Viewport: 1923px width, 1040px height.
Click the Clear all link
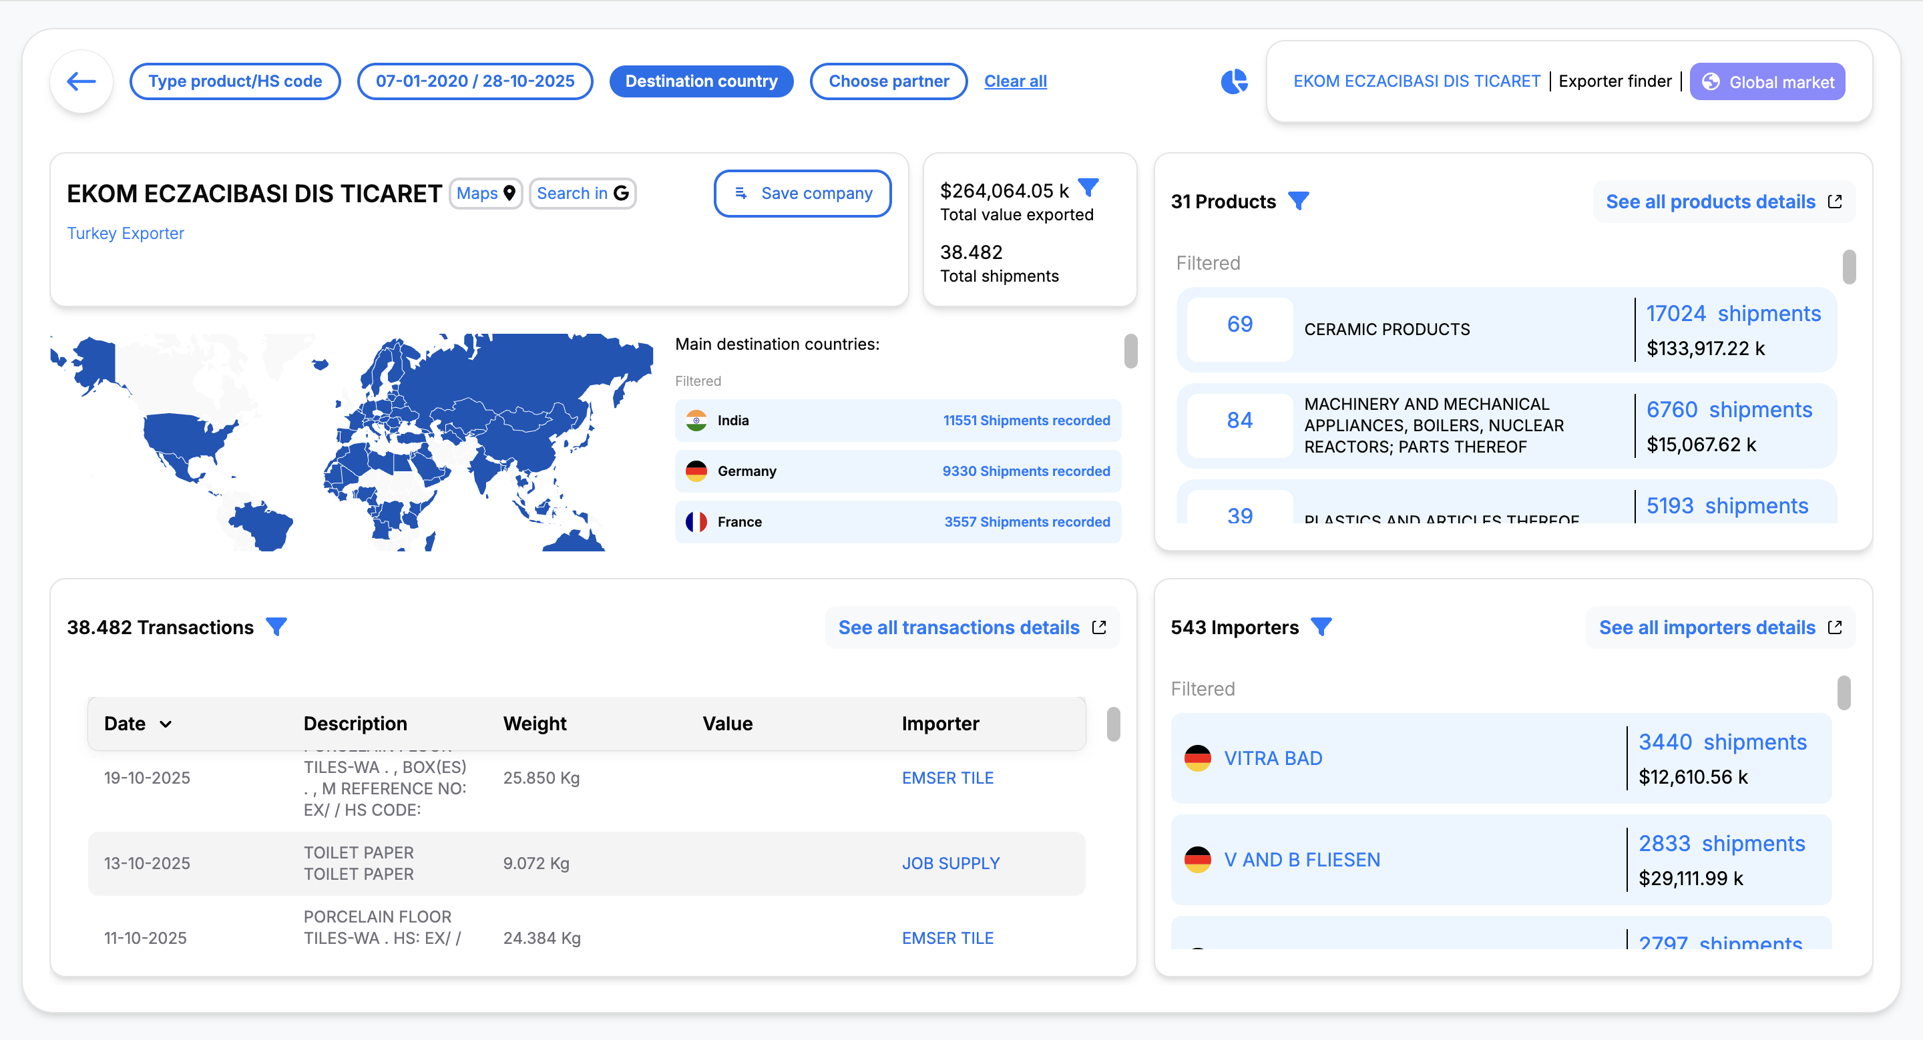tap(1015, 81)
